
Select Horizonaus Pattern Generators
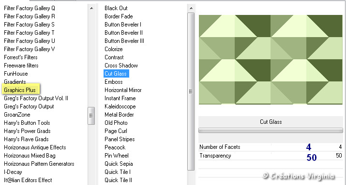(39, 164)
